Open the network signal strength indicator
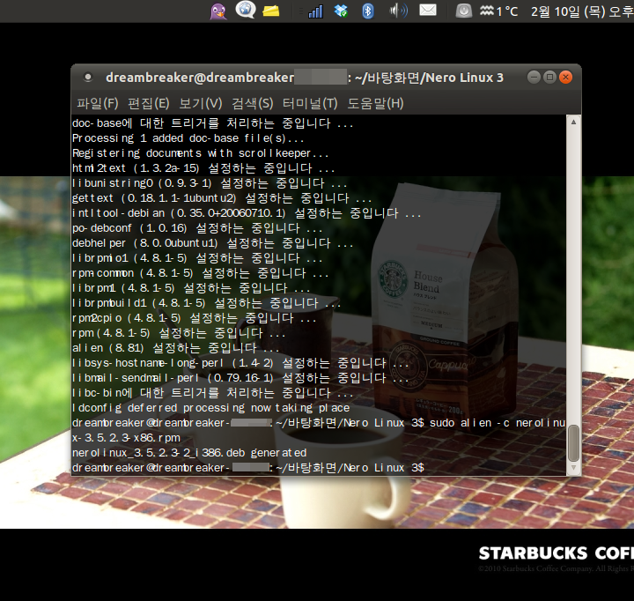634x601 pixels. coord(315,11)
